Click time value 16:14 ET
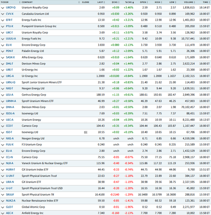 click(x=205, y=8)
